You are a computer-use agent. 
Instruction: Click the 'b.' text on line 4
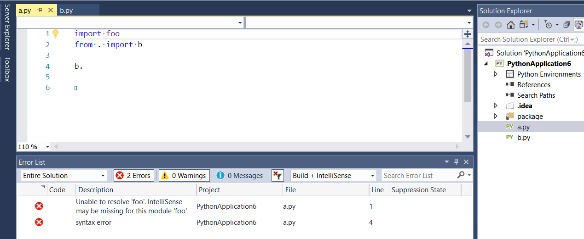click(x=78, y=66)
